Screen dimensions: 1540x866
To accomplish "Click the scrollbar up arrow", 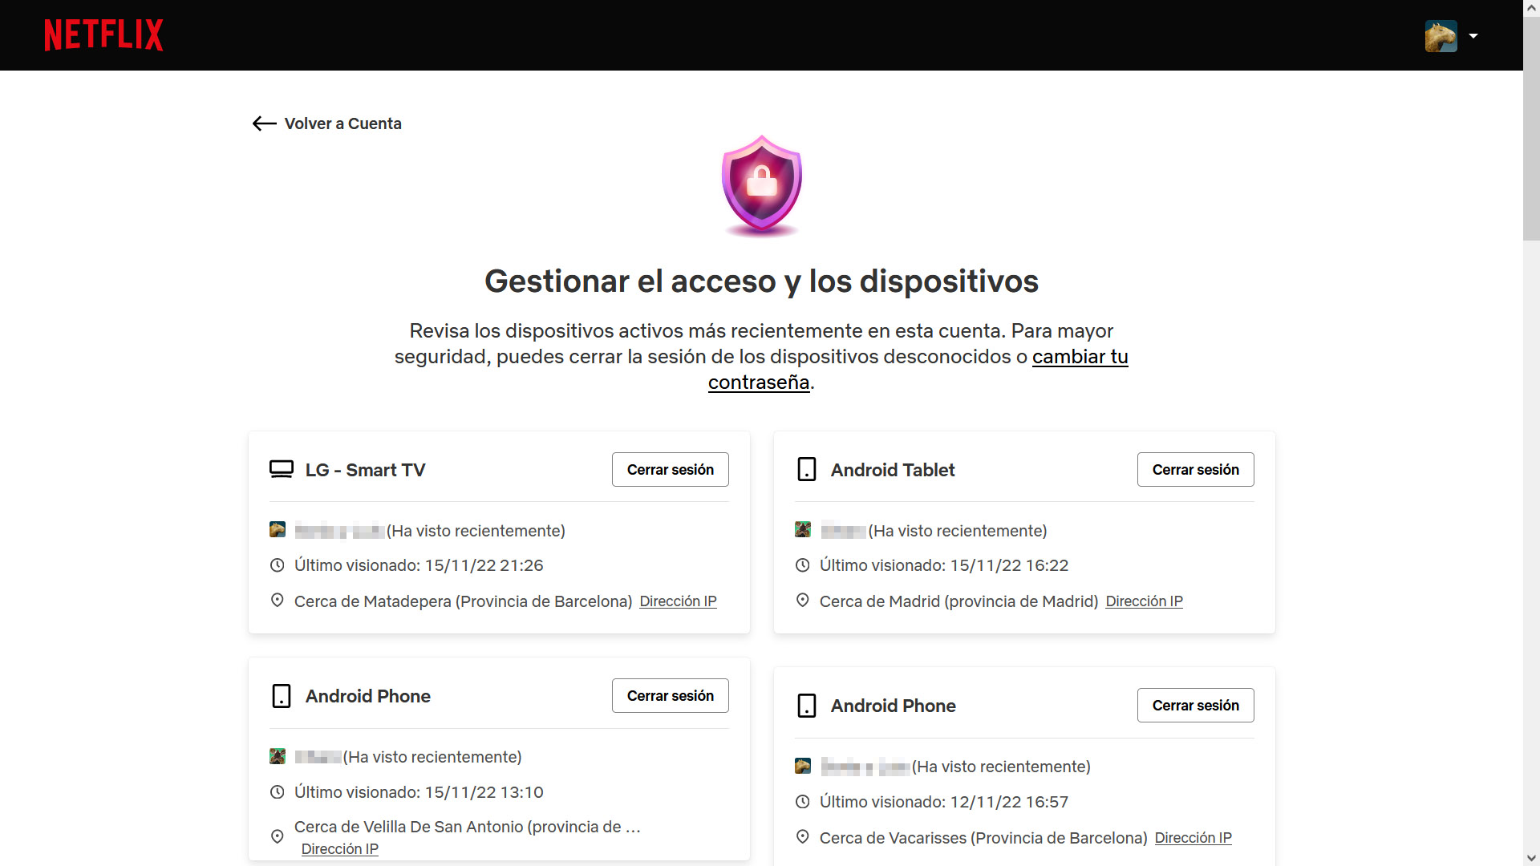I will click(x=1531, y=8).
